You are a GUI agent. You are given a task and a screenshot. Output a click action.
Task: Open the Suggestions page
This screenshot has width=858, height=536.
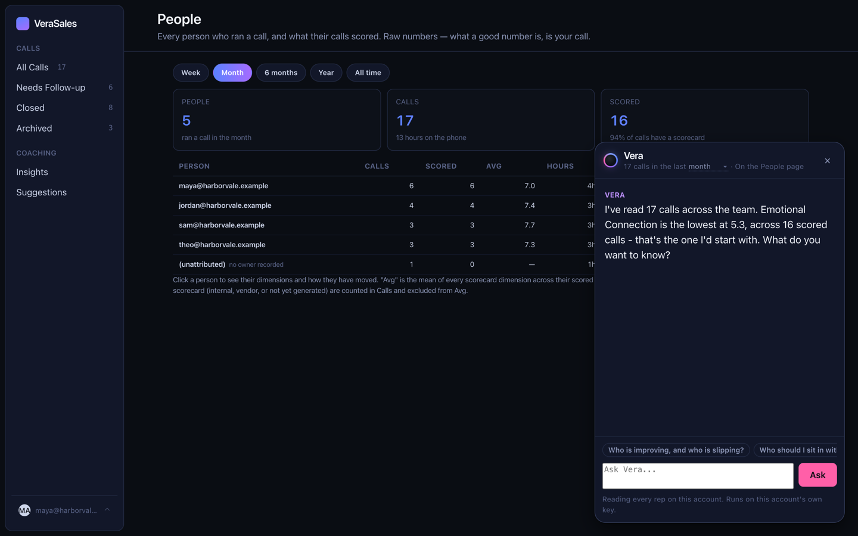tap(64, 192)
